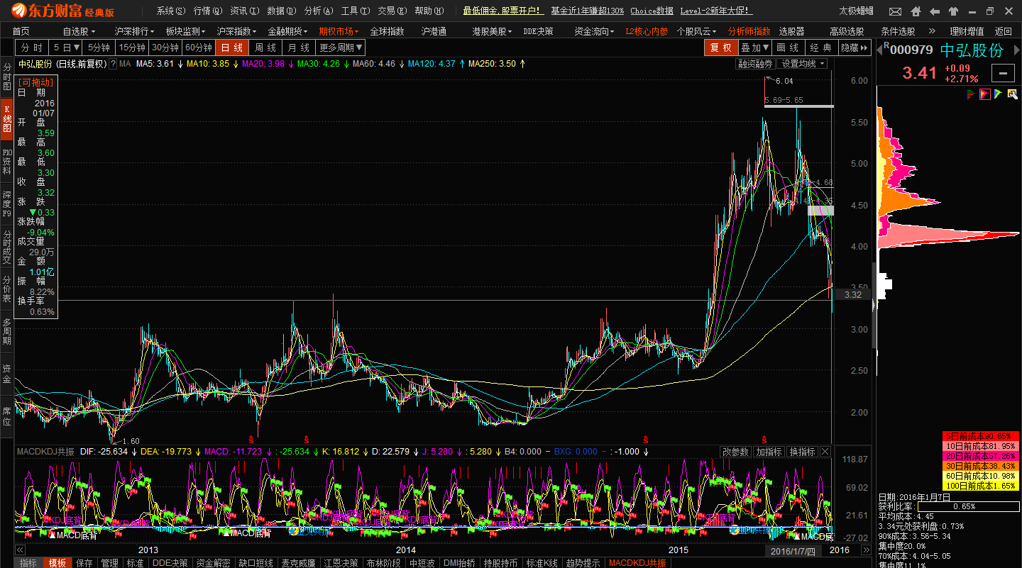
Task: Switch to 分时 period
Action: click(x=32, y=48)
